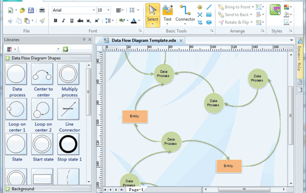Click the star-burst point tool icon
Screen dimensions: 306x193
click(x=200, y=7)
